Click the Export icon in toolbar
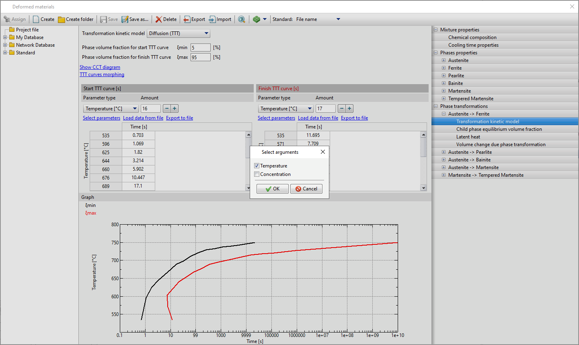 click(187, 19)
